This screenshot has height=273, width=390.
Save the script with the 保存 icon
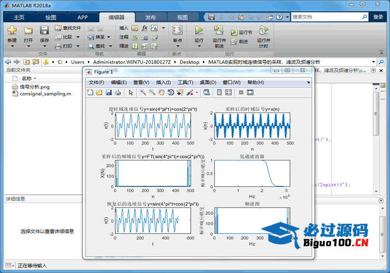click(44, 31)
